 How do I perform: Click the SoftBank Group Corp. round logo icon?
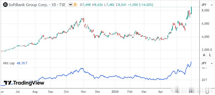pos(5,5)
